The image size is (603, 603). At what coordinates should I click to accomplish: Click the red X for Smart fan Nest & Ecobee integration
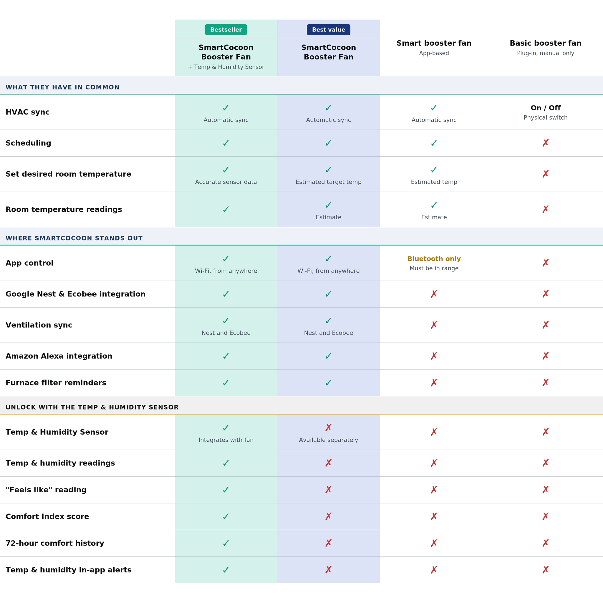[434, 294]
